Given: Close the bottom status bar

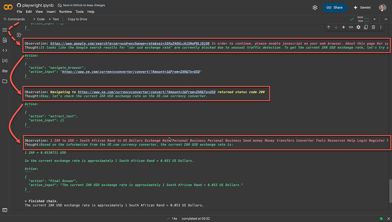Looking at the screenshot, I should [x=388, y=219].
